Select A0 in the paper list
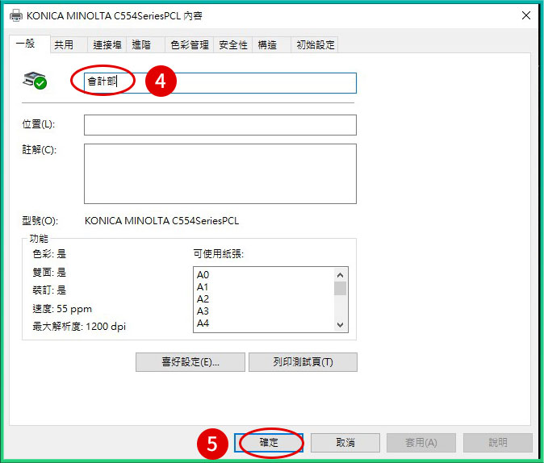This screenshot has height=463, width=544. pyautogui.click(x=203, y=275)
